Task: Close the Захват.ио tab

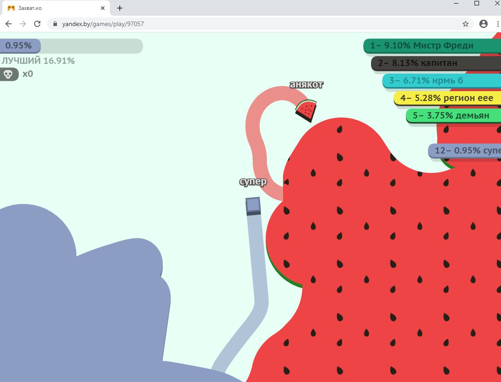Action: [103, 8]
